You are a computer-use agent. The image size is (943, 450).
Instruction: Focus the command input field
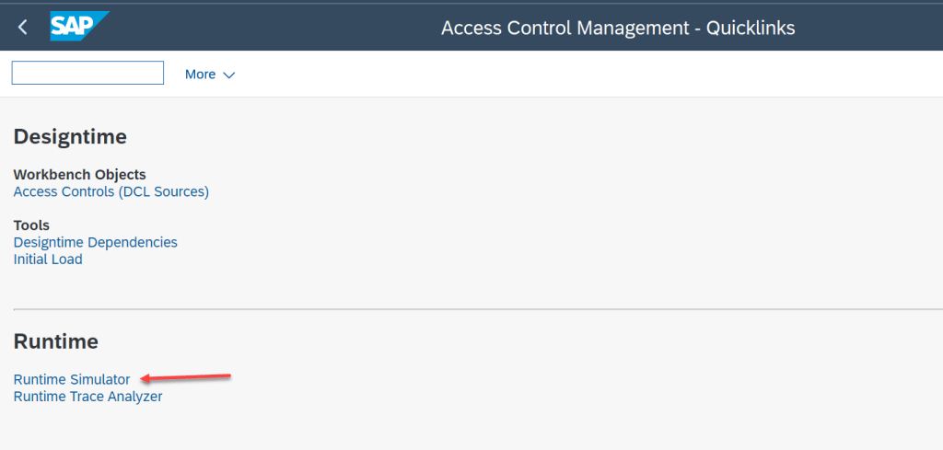tap(87, 74)
